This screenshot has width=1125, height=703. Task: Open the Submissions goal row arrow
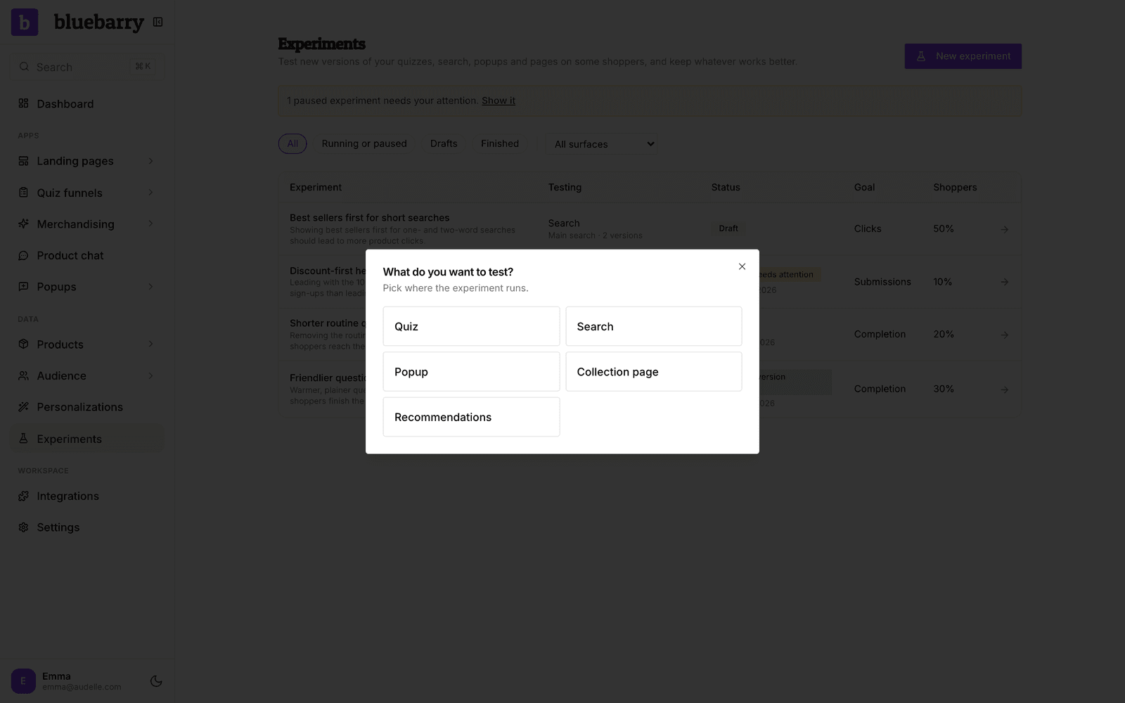pos(1005,282)
